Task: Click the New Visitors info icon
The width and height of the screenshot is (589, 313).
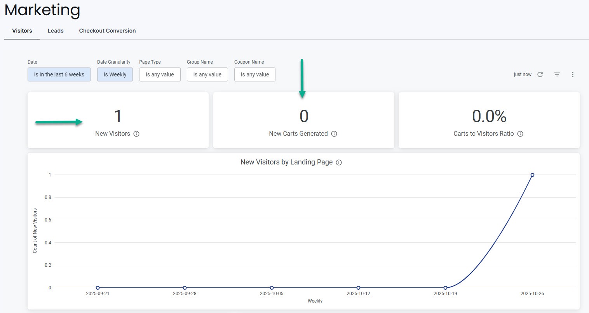Action: tap(136, 134)
